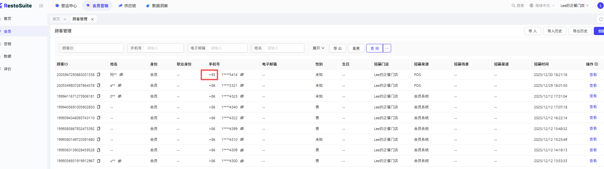Viewport: 604px width, 169px height.
Task: Open the more options button beside 查询
Action: point(387,48)
